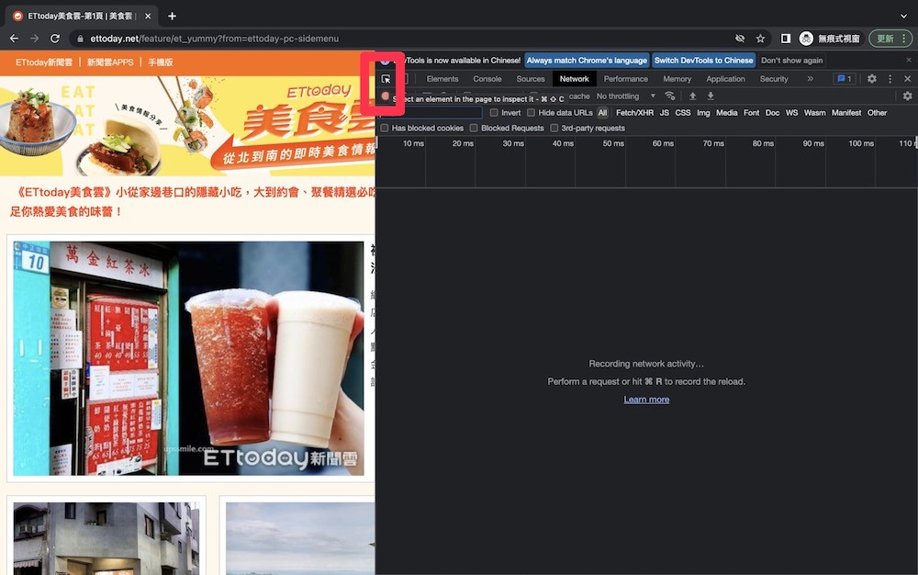
Task: Open the No throttling dropdown
Action: pyautogui.click(x=625, y=96)
